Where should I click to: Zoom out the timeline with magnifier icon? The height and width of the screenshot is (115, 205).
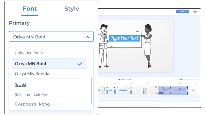click(178, 80)
